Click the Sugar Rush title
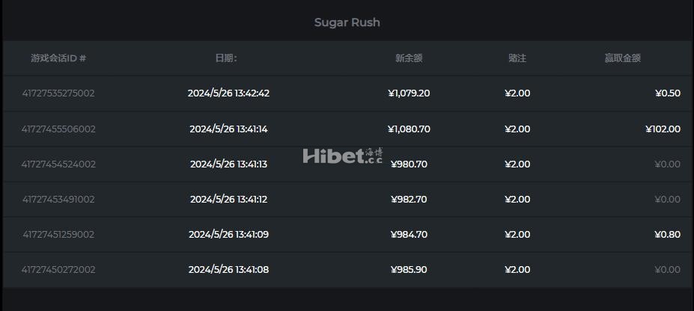This screenshot has width=694, height=311. point(347,22)
